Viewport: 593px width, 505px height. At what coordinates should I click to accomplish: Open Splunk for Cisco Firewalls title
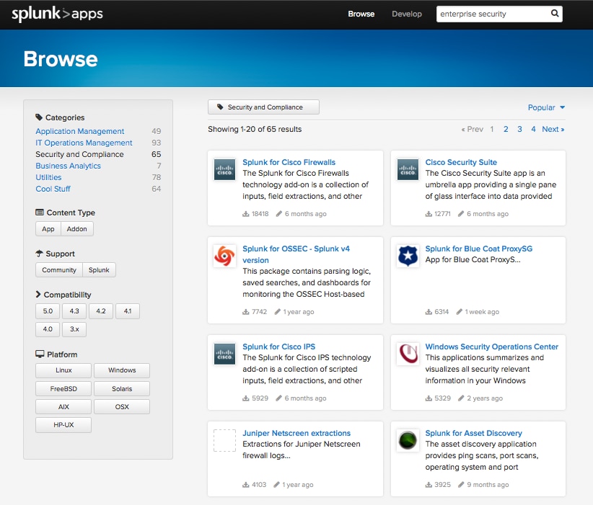[x=289, y=162]
